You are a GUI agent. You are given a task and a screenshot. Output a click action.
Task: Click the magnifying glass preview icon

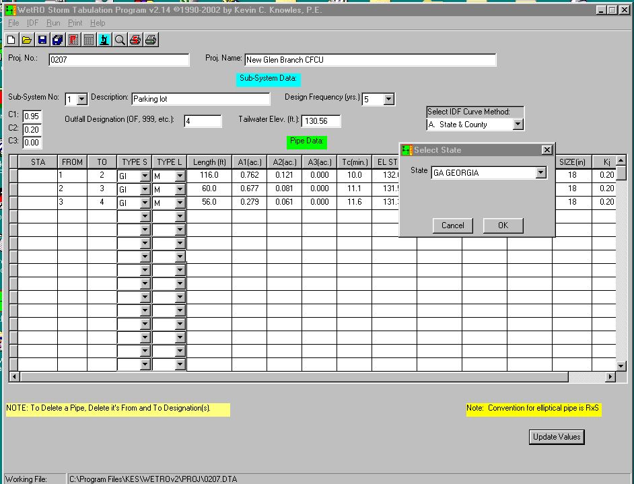[120, 40]
